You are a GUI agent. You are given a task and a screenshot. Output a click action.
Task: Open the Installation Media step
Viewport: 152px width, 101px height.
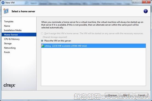click(x=13, y=30)
